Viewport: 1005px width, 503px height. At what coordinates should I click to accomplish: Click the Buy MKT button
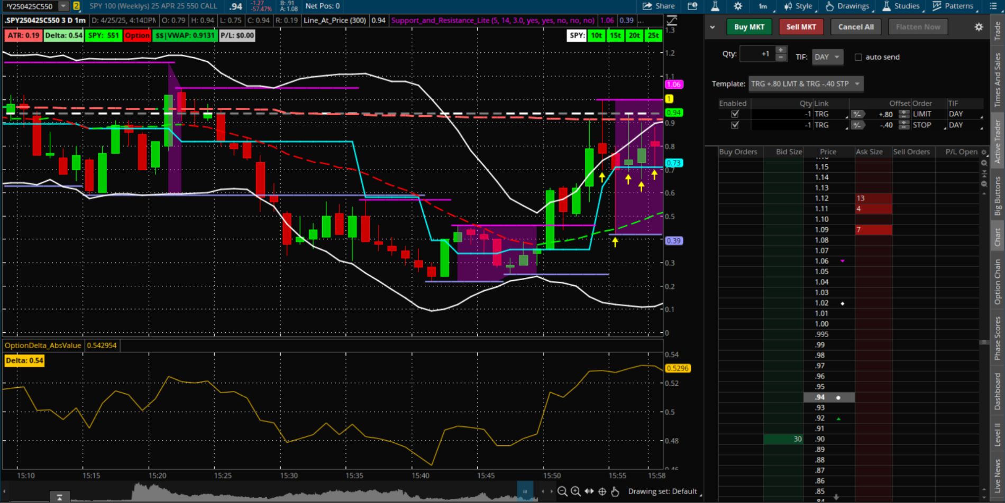coord(749,27)
